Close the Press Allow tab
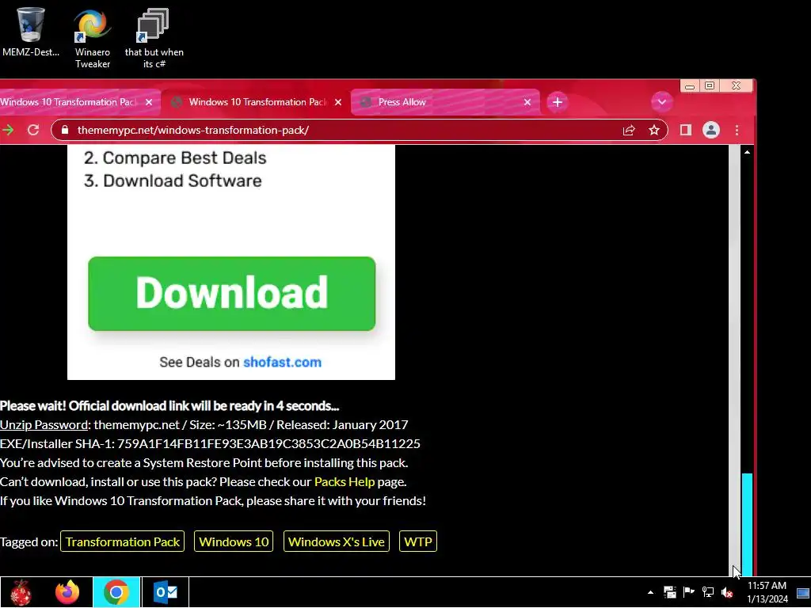The image size is (811, 608). [x=527, y=102]
